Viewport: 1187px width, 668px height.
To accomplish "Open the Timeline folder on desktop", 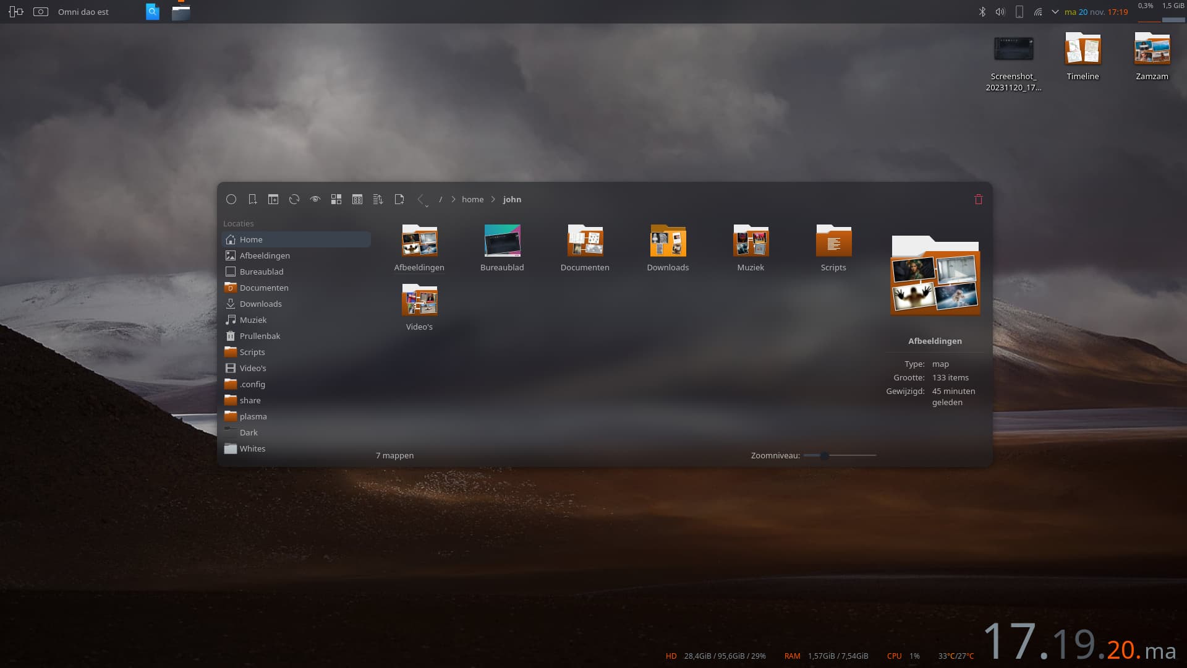I will 1083,56.
